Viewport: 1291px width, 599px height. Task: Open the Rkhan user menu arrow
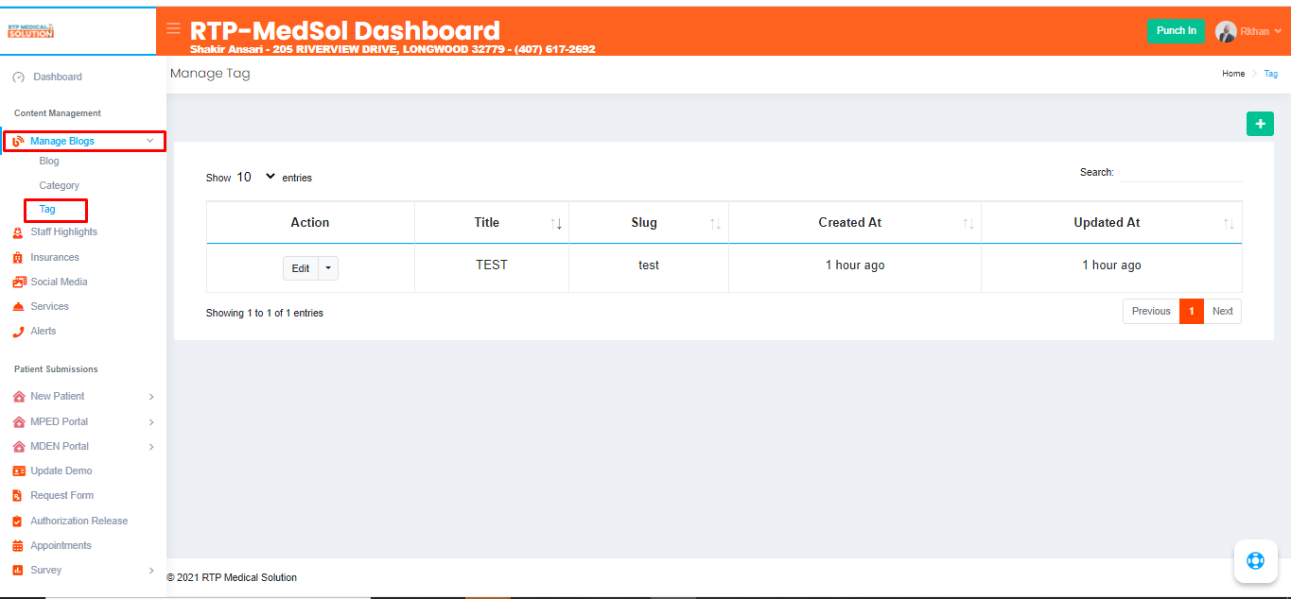coord(1279,31)
